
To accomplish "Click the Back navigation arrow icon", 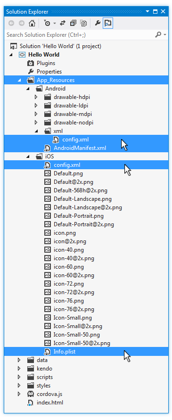I will pos(11,23).
